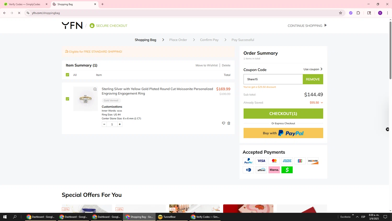Open Windows Start menu

[x=4, y=217]
